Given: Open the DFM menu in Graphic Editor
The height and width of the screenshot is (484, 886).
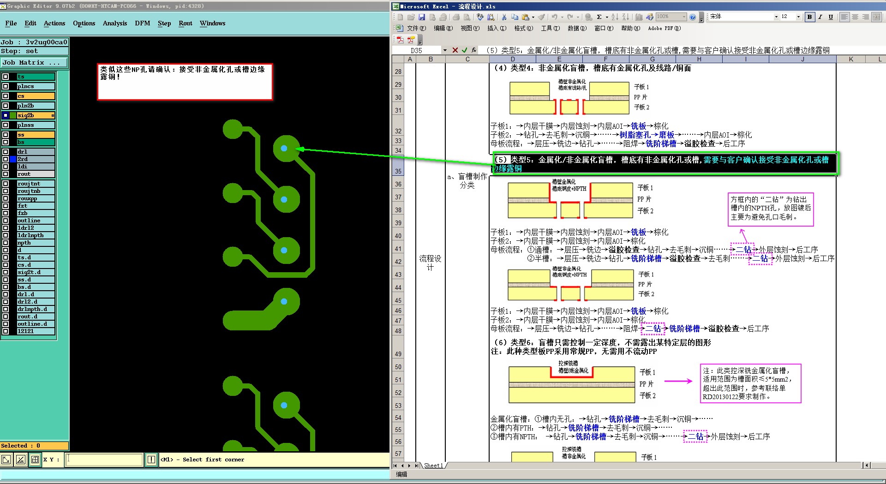Looking at the screenshot, I should pos(143,23).
